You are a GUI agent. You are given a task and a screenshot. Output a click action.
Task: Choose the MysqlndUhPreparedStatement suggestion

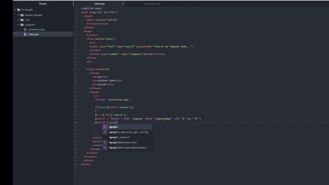[x=127, y=147]
